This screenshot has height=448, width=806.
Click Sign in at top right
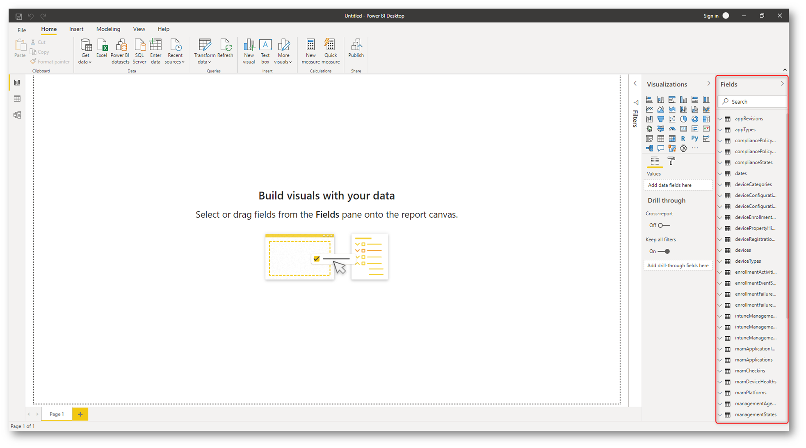click(711, 16)
